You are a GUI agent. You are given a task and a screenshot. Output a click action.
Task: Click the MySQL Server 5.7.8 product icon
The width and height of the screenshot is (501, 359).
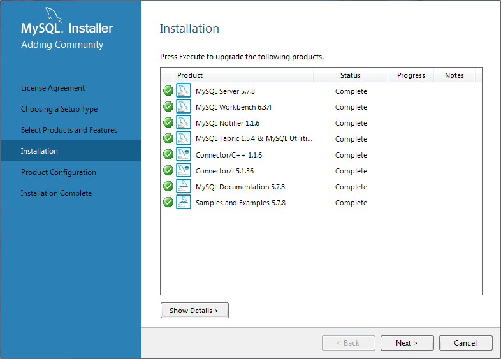coord(184,91)
